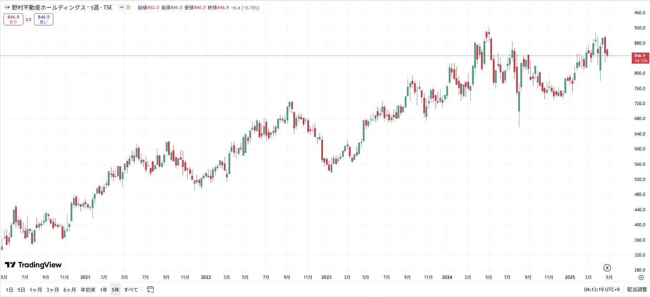This screenshot has height=297, width=650.
Task: Select the 1年 range tab
Action: click(x=103, y=290)
